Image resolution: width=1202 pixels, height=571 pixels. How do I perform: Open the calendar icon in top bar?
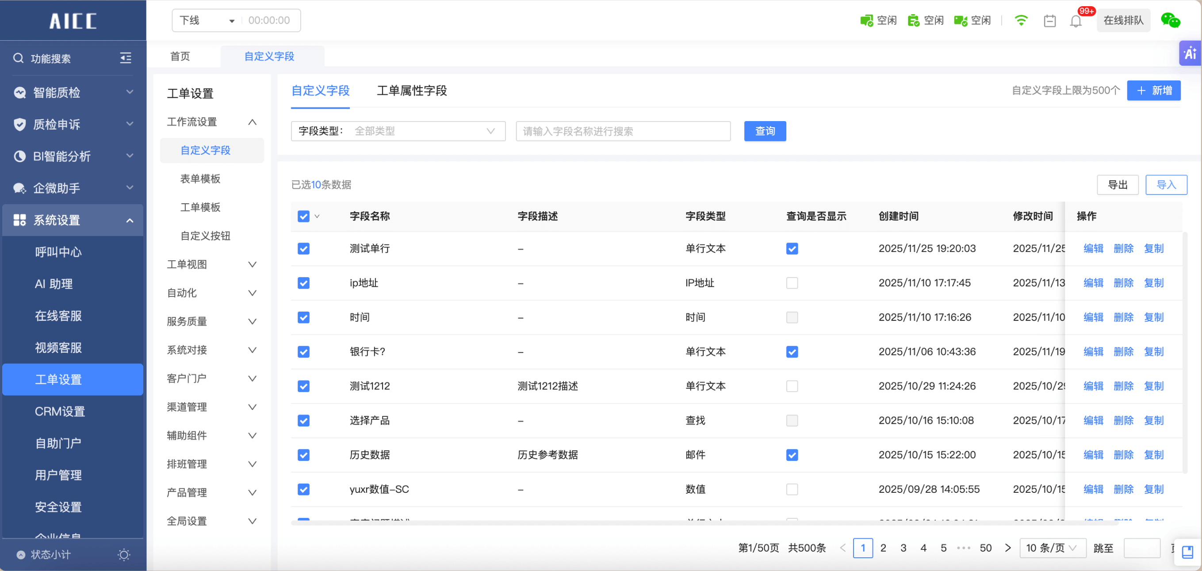(1049, 21)
